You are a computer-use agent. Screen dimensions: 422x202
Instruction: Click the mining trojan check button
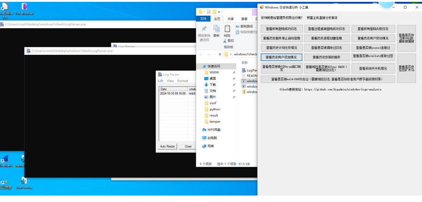pyautogui.click(x=406, y=68)
